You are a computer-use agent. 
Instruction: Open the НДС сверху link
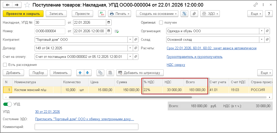coord(176,65)
